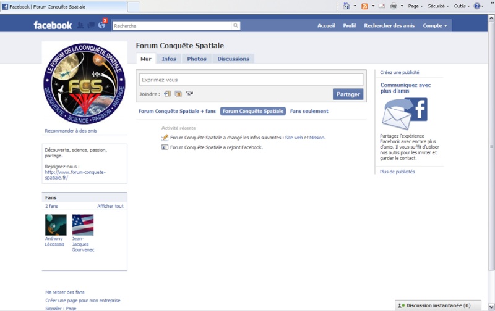
Task: Click 'Rechercher des amis' link
Action: (389, 25)
